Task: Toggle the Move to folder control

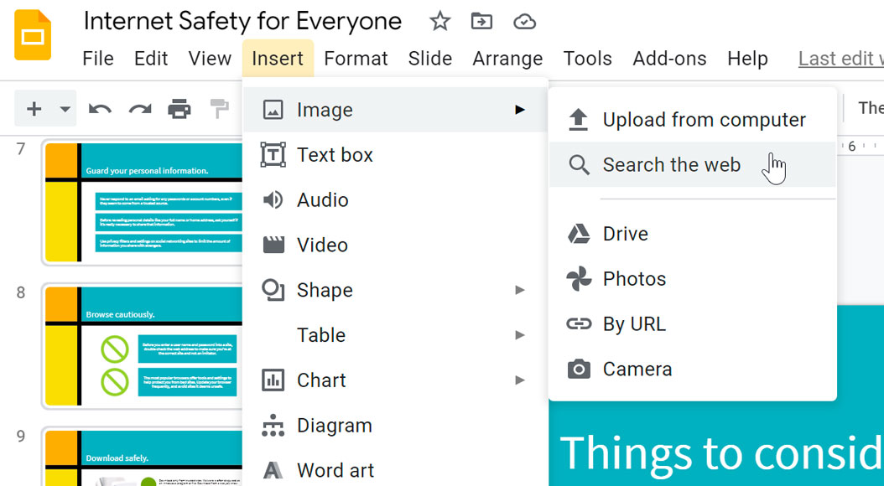Action: click(x=481, y=23)
